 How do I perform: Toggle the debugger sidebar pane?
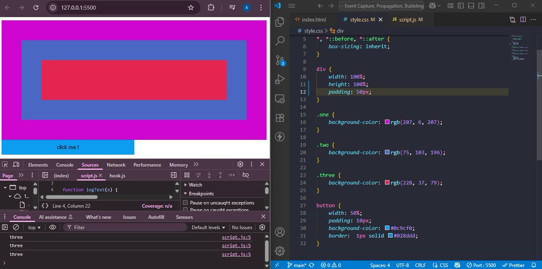pos(173,175)
